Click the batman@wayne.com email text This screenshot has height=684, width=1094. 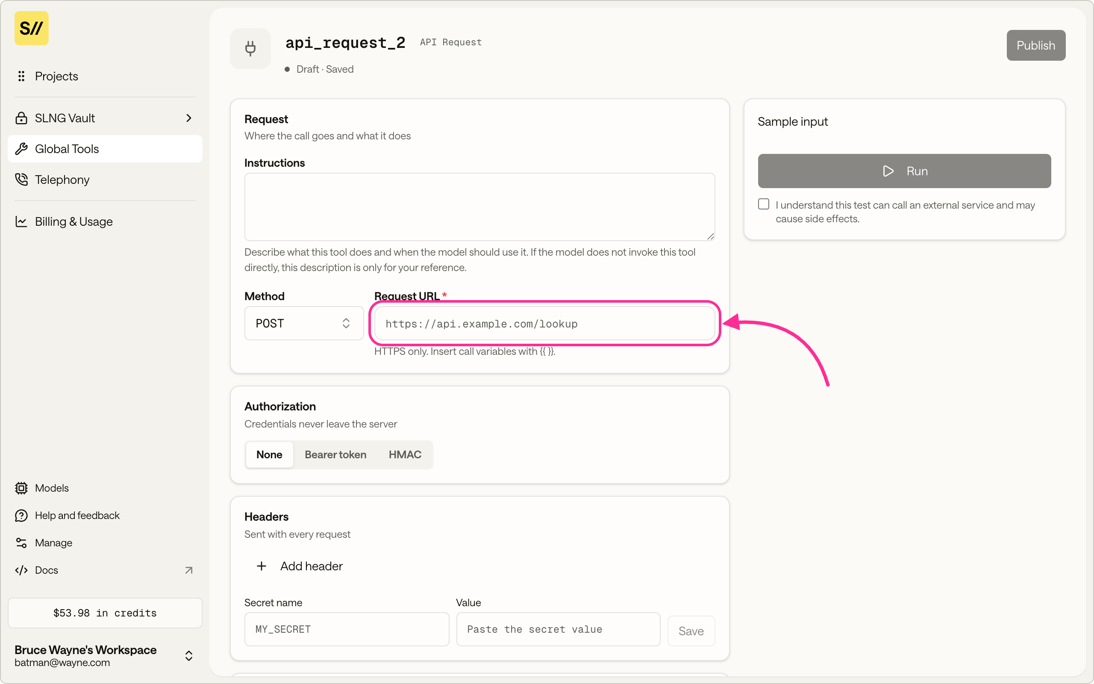coord(62,663)
